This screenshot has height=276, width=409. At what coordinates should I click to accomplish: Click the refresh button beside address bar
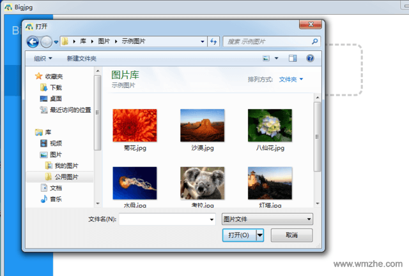(214, 41)
